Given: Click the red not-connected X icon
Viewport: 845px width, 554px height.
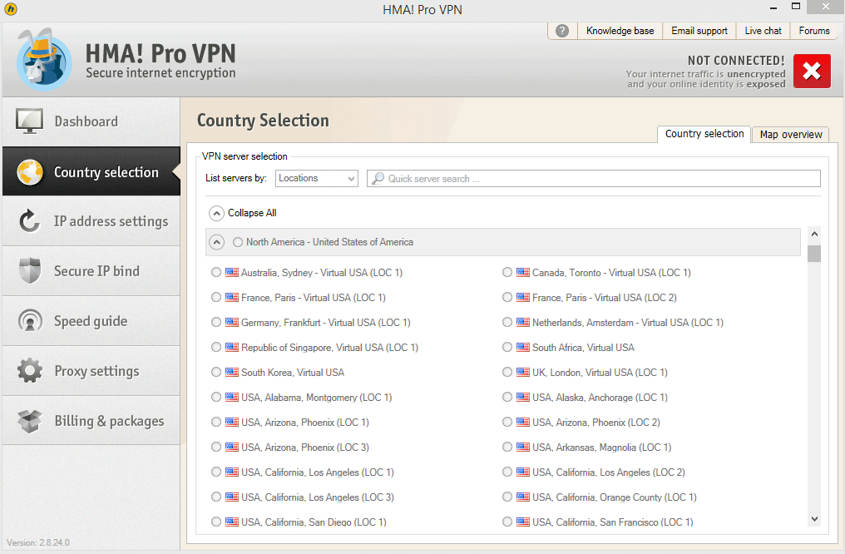Looking at the screenshot, I should (812, 72).
